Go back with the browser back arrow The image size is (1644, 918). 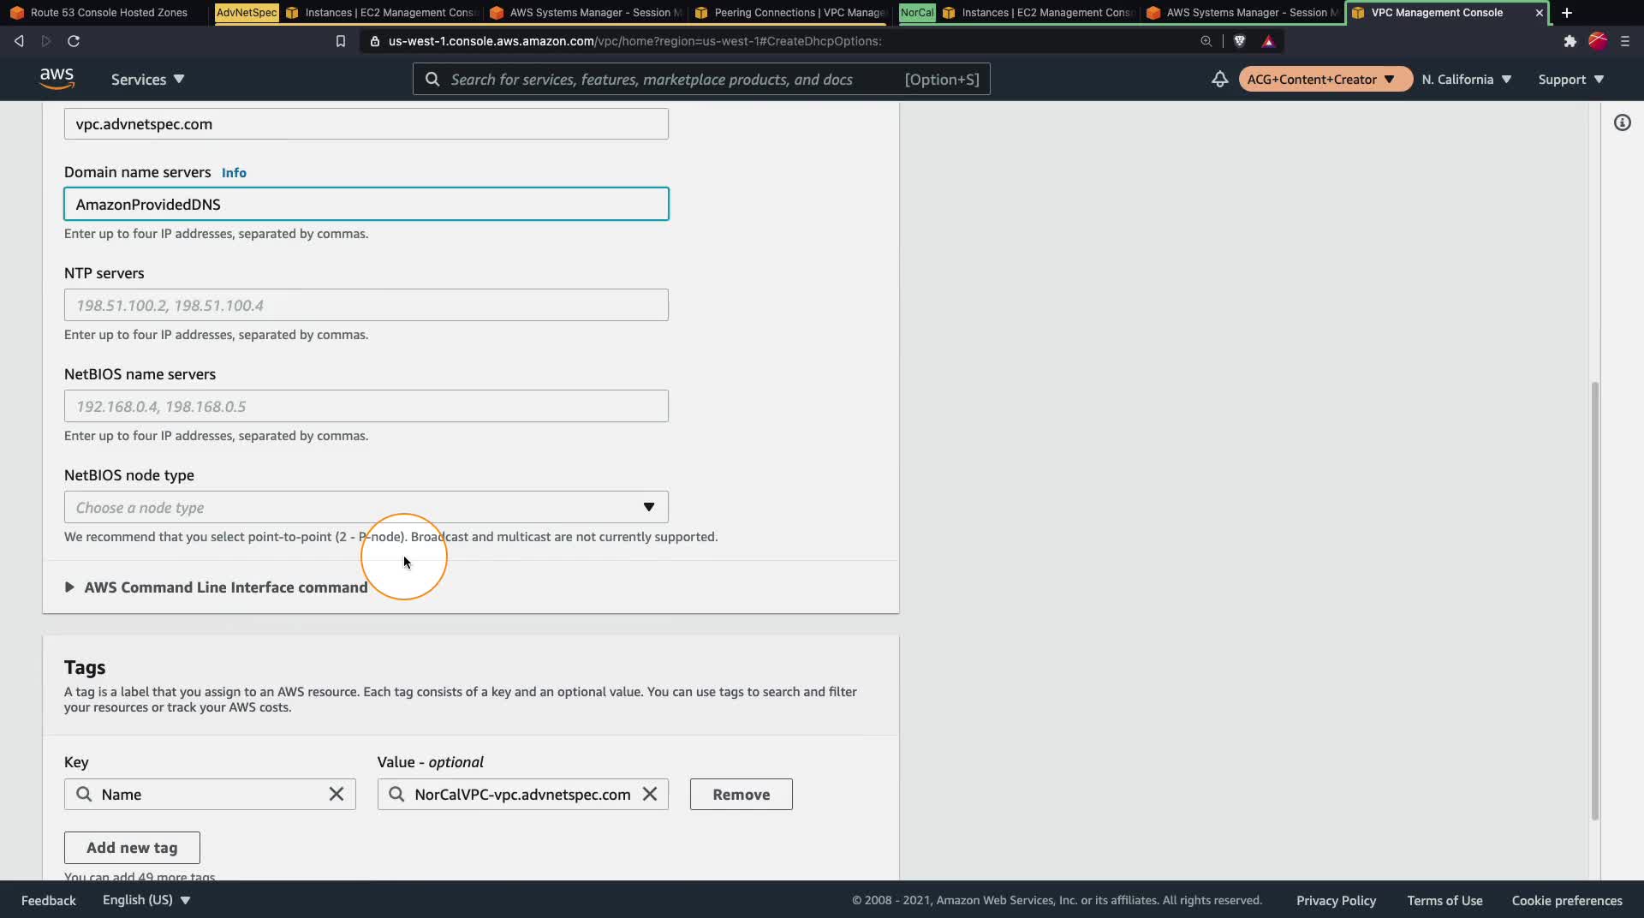click(x=19, y=41)
